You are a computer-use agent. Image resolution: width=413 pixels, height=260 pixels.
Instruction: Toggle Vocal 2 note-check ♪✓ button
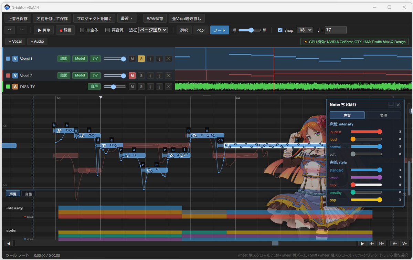pos(95,75)
